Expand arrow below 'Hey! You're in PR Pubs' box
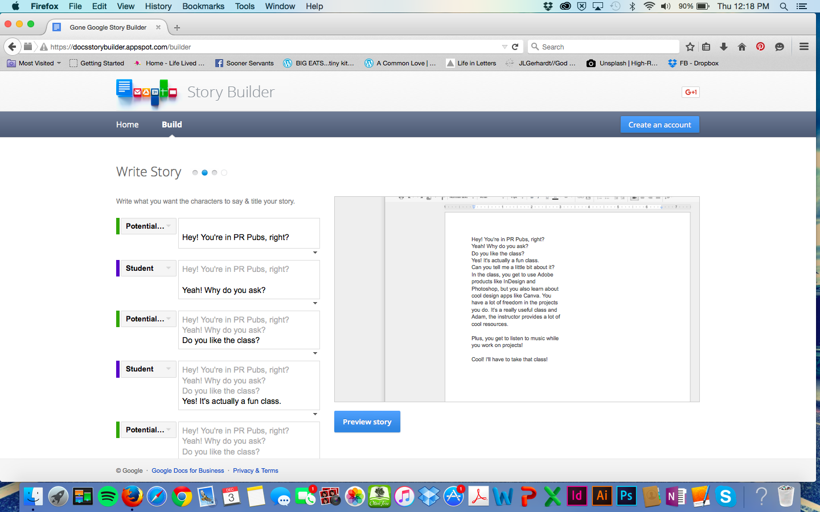This screenshot has width=820, height=512. 315,253
